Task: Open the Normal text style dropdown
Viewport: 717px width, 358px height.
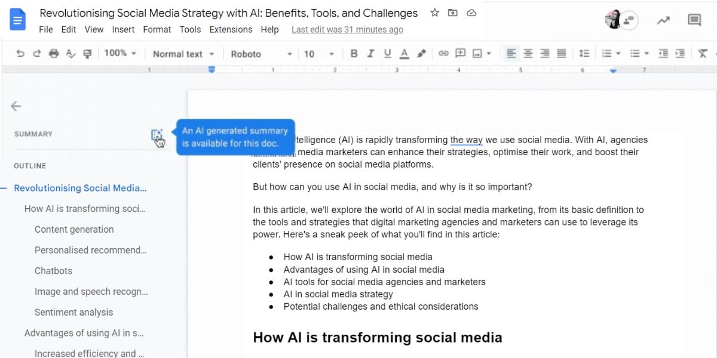Action: [182, 53]
